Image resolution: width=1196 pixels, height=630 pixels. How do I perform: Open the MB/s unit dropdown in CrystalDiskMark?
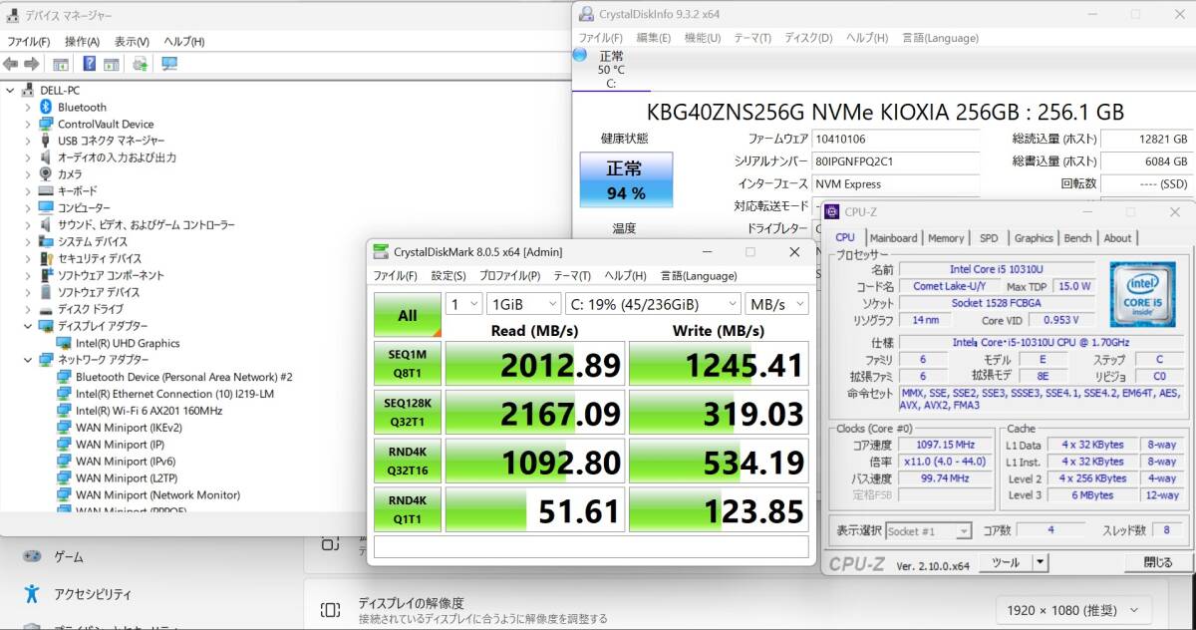pos(776,304)
